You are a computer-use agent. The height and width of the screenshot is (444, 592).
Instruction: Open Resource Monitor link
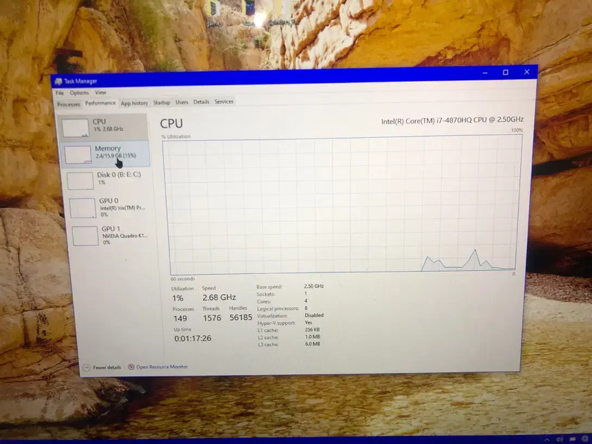162,367
